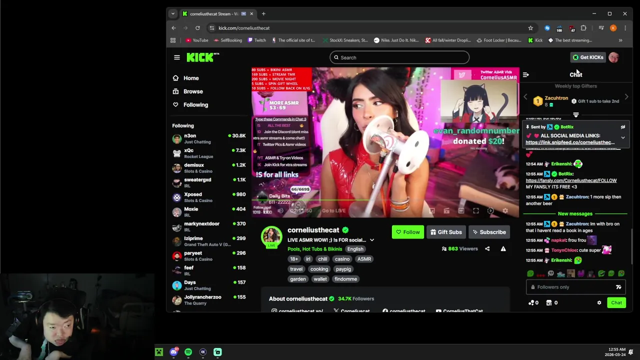
Task: Open the bookmarks apps grid icon
Action: [x=173, y=40]
